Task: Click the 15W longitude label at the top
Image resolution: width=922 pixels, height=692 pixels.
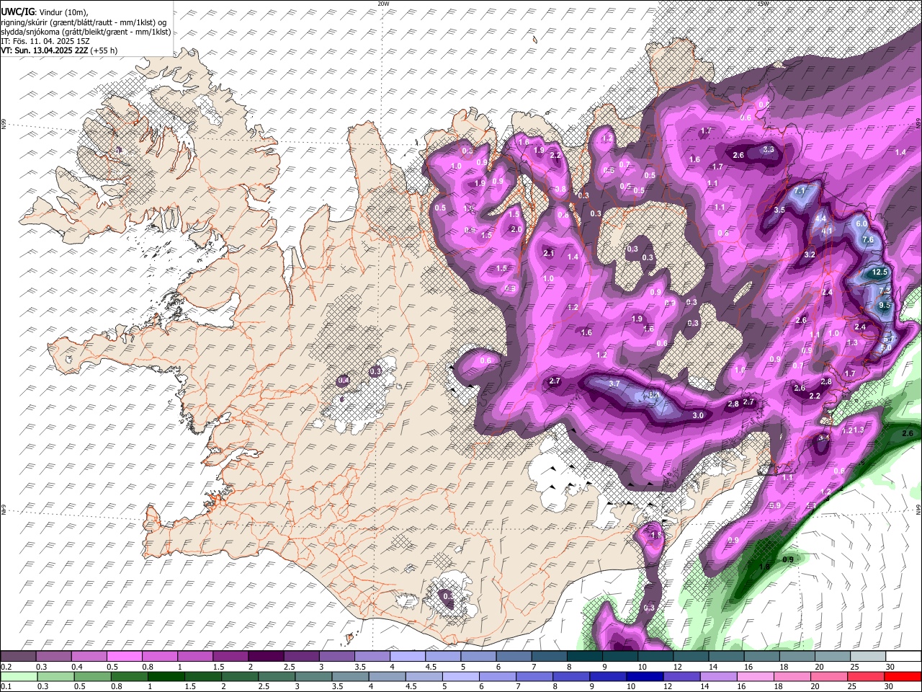Action: (764, 4)
